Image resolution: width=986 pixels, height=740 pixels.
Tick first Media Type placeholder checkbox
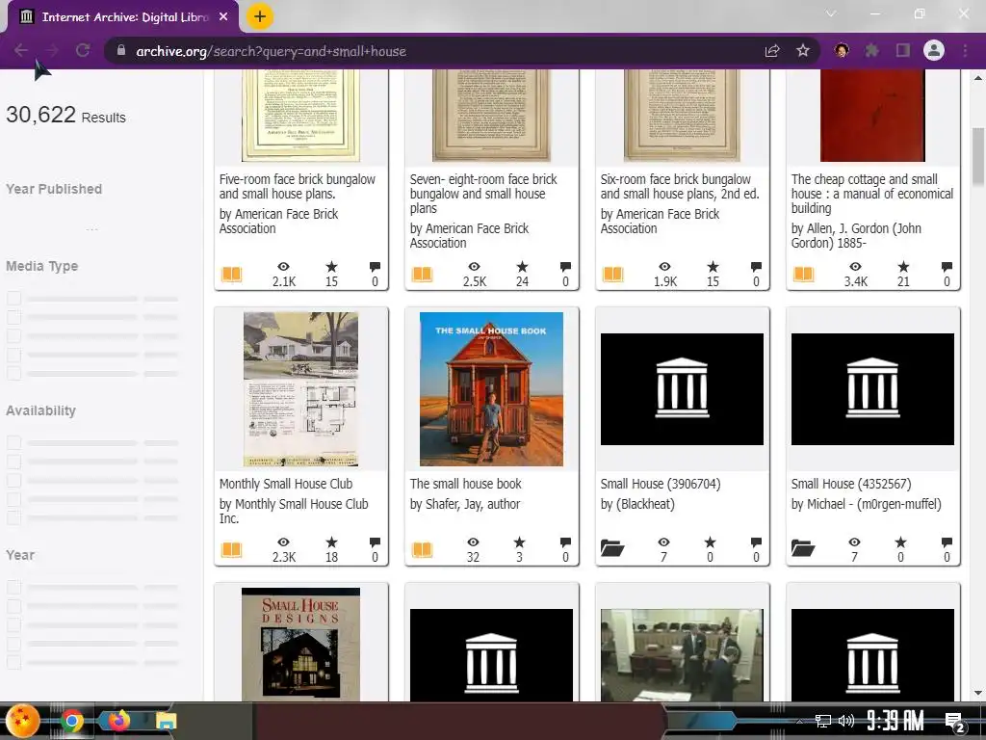13,299
